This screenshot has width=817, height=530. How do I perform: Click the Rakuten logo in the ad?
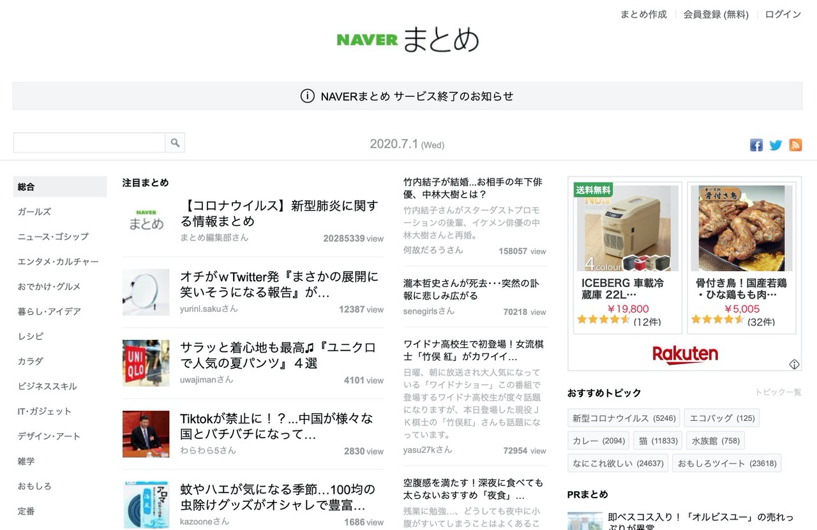685,355
